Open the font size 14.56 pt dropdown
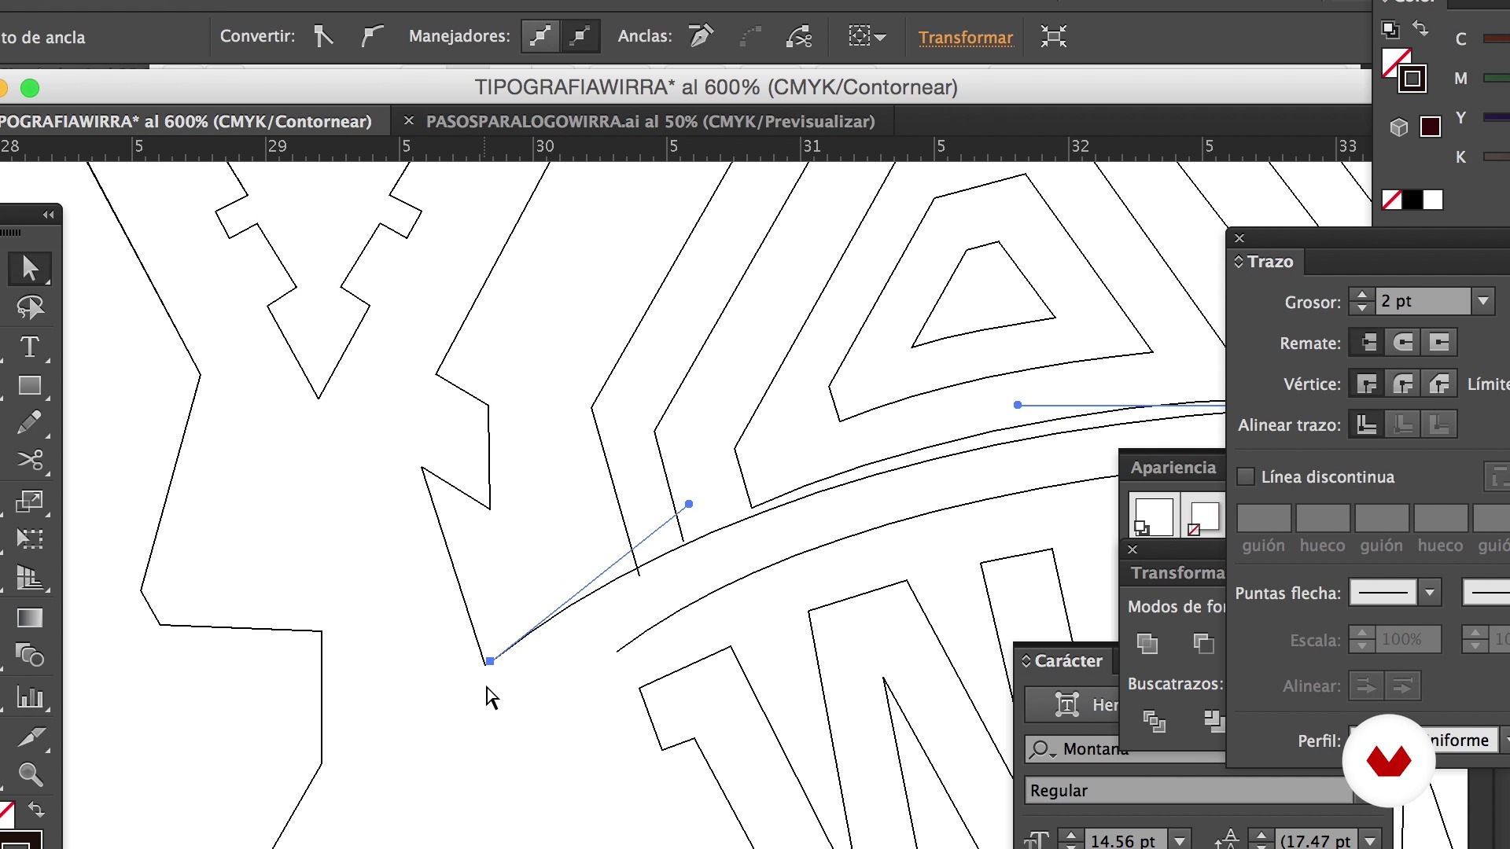Image resolution: width=1510 pixels, height=849 pixels. click(x=1179, y=840)
